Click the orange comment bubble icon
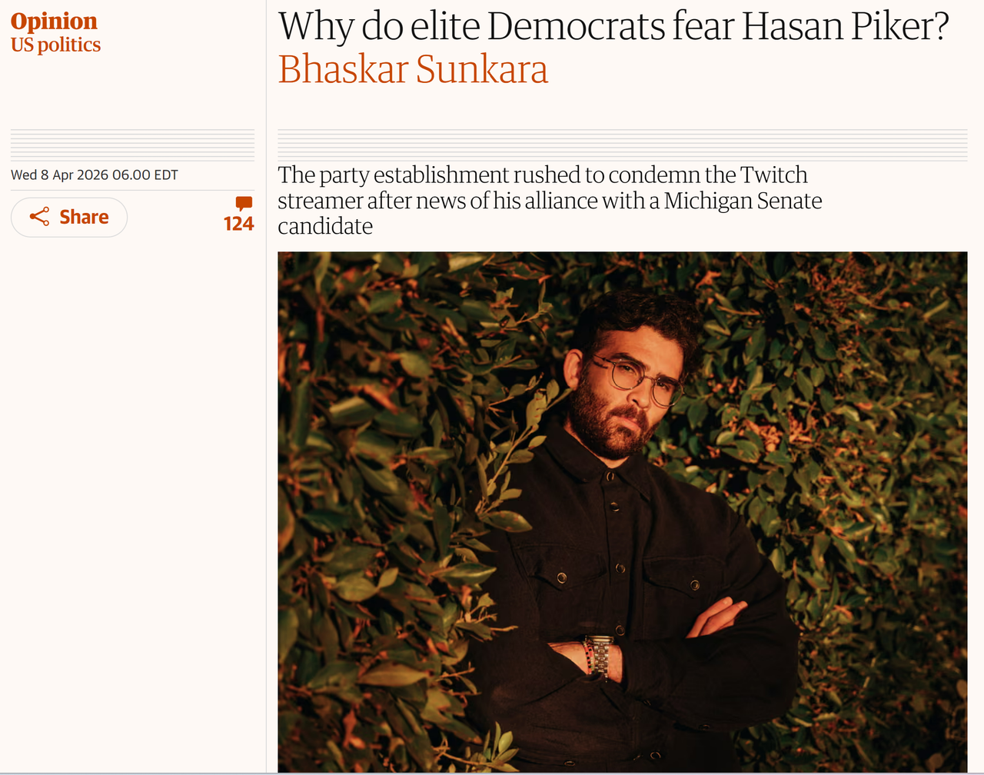 point(244,204)
